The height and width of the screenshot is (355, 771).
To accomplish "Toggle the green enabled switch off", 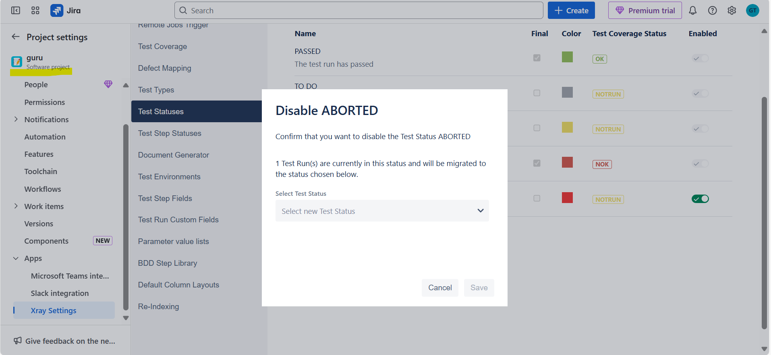I will click(700, 199).
